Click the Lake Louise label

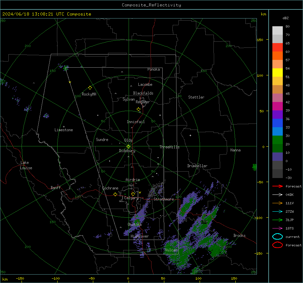26,165
